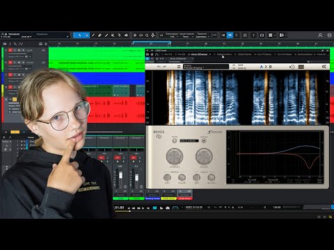Viewport: 334px width, 250px height.
Task: Switch to the 6 - CLA-76 insert tab
Action: 263,54
